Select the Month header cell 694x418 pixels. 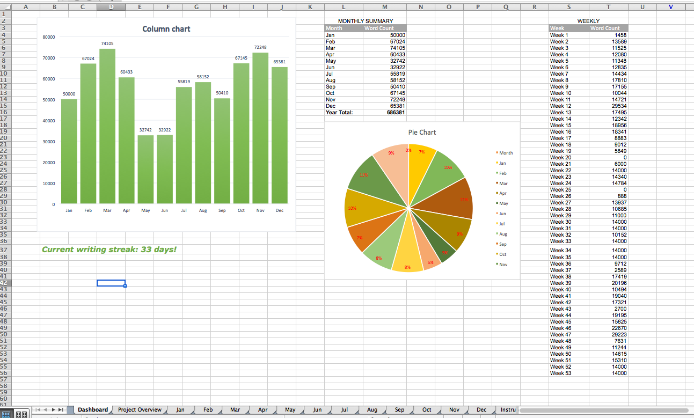[344, 28]
